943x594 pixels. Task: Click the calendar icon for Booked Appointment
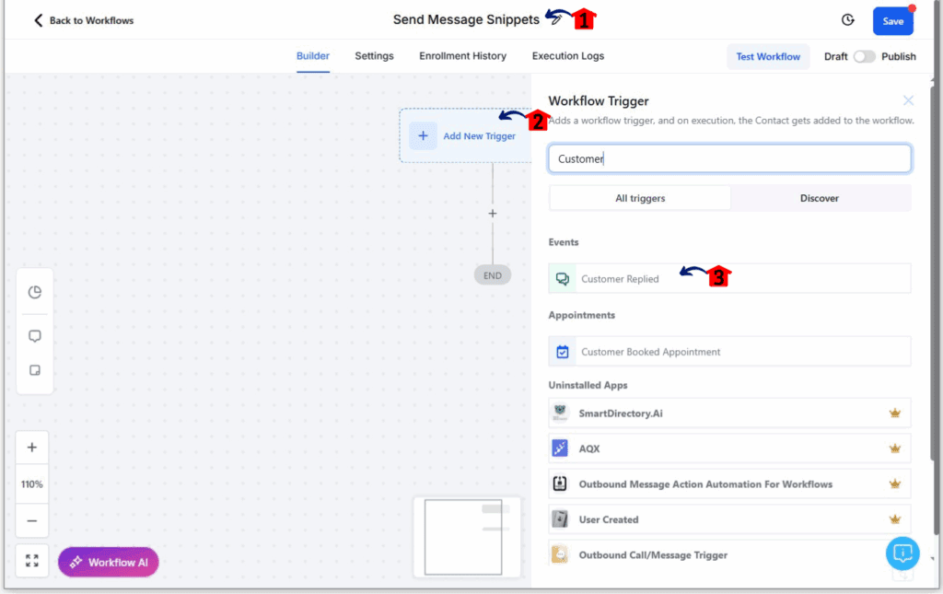click(x=563, y=352)
